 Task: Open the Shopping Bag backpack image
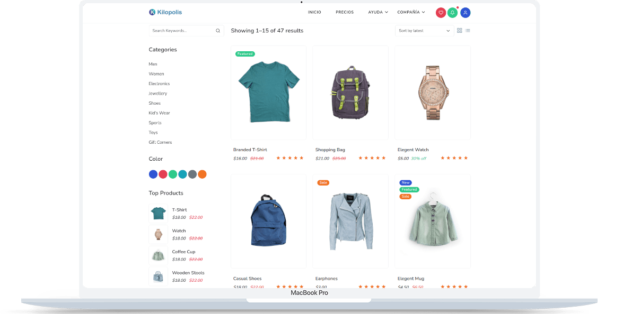coord(350,93)
